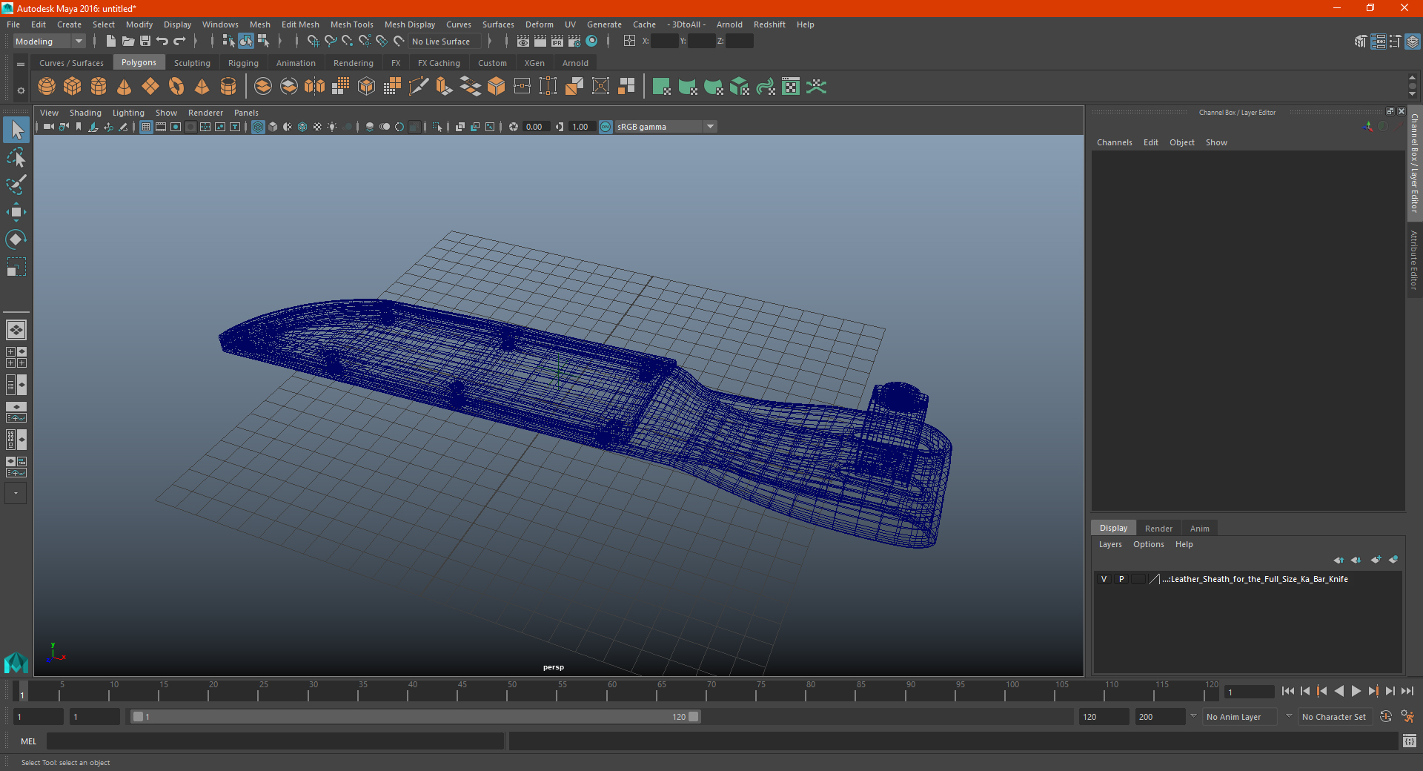Toggle layer playback P box
This screenshot has height=771, width=1423.
1121,579
